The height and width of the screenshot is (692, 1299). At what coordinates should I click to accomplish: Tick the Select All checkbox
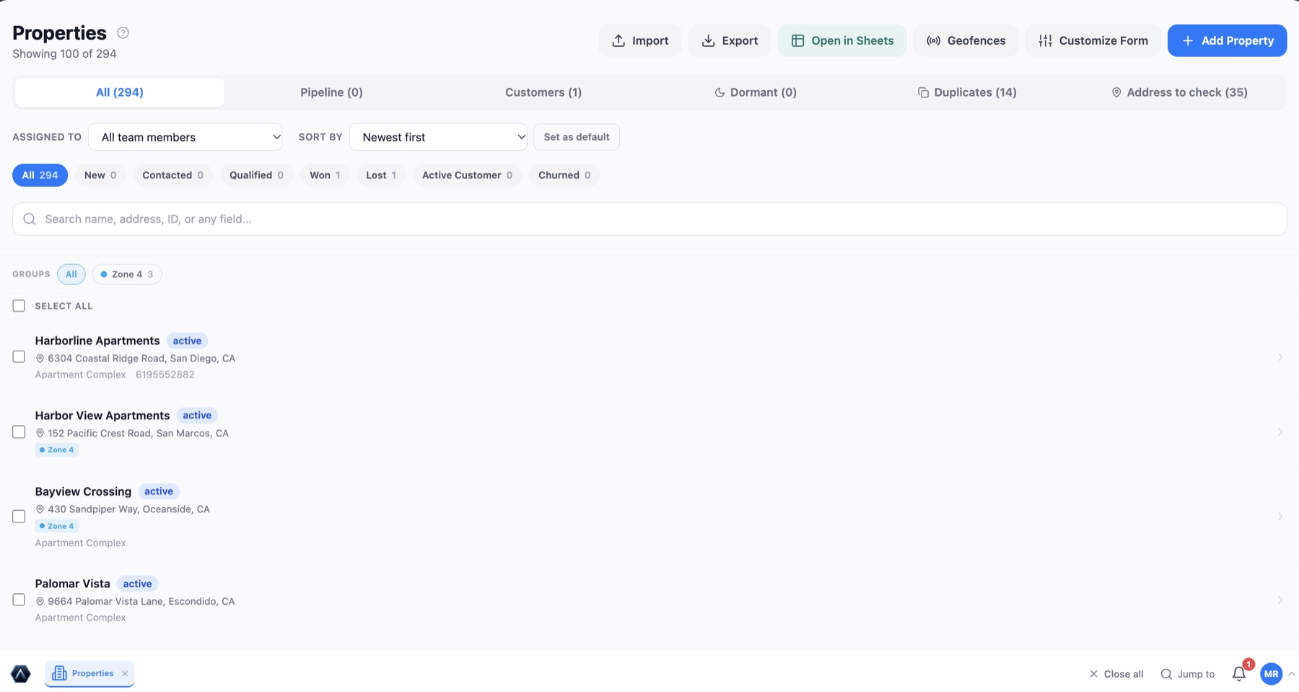pyautogui.click(x=19, y=306)
